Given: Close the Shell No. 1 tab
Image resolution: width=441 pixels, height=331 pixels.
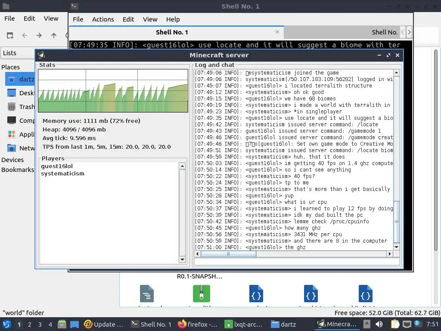Looking at the screenshot, I should [277, 32].
